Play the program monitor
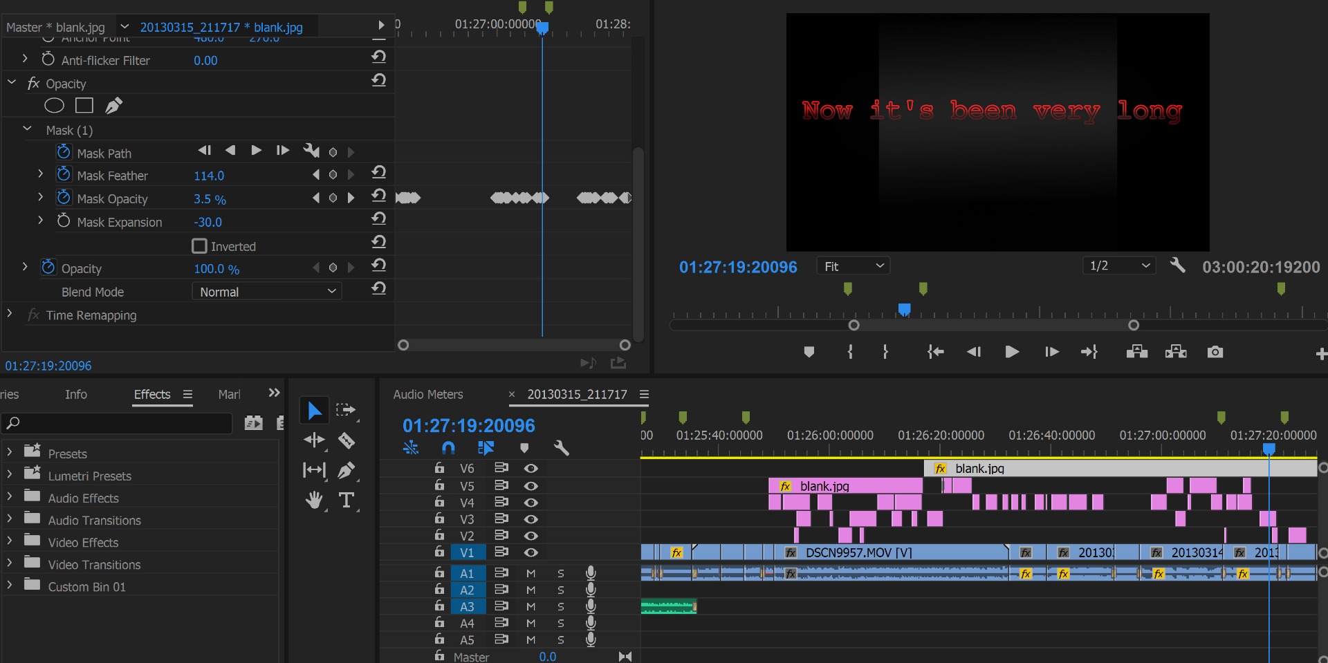 (1012, 353)
